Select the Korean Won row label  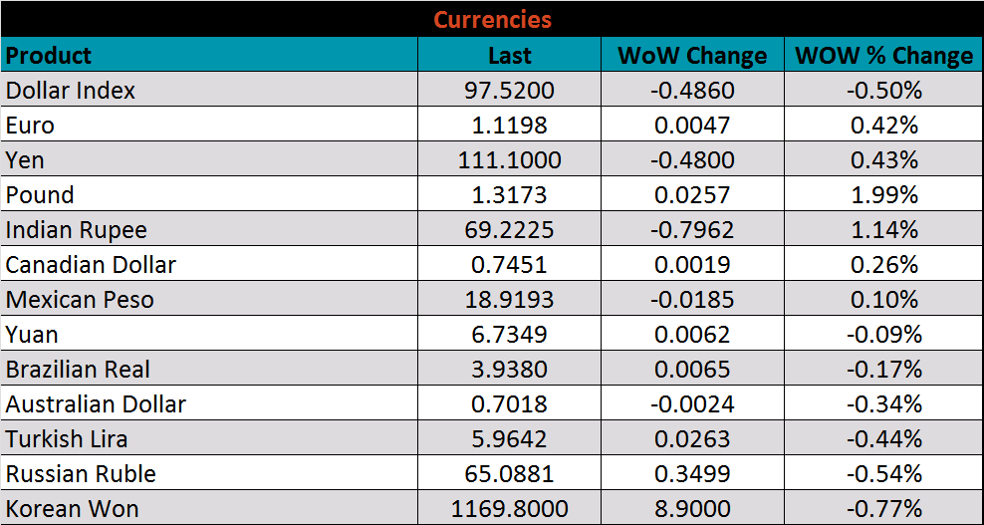[73, 509]
